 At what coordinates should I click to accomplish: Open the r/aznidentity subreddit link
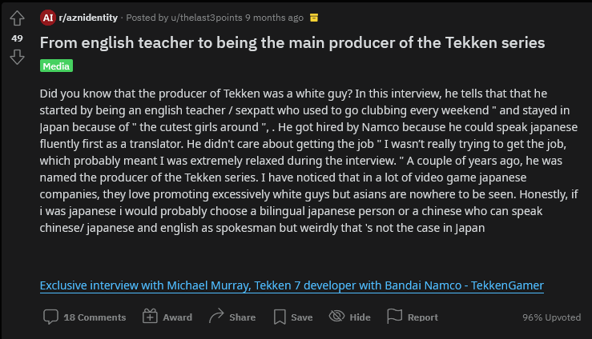88,18
